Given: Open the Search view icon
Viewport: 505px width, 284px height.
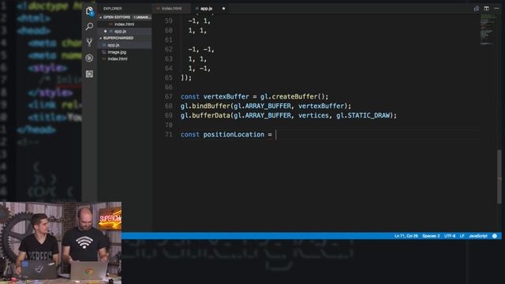Looking at the screenshot, I should 89,26.
